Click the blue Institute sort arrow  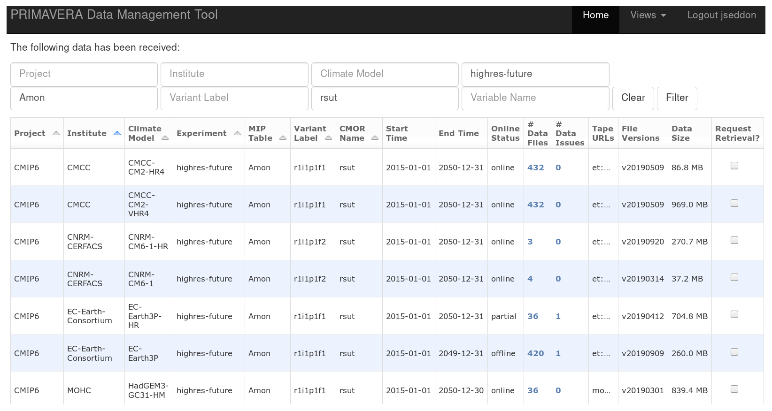[117, 133]
